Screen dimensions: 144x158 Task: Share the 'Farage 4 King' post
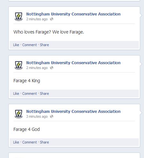tap(44, 94)
